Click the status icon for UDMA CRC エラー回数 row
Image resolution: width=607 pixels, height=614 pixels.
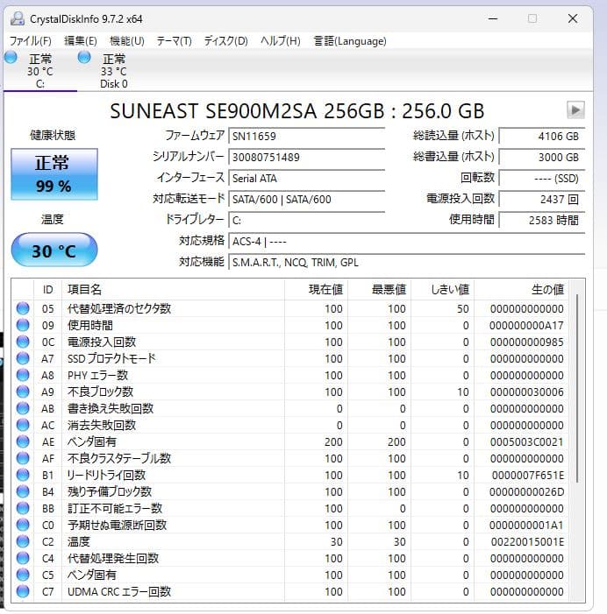coord(23,591)
